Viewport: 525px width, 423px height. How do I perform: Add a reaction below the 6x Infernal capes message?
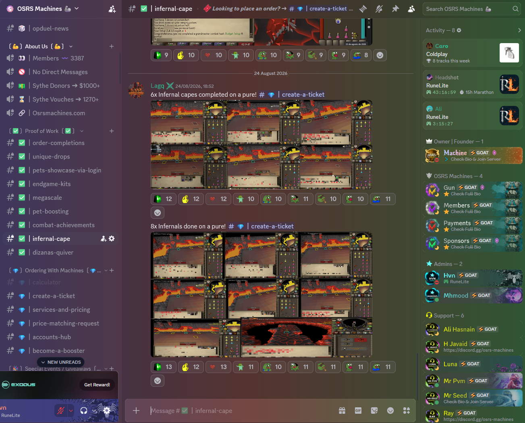click(x=158, y=213)
